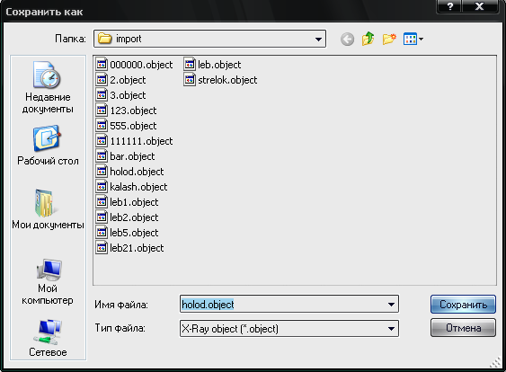The image size is (506, 372).
Task: Click Сохранить button
Action: pyautogui.click(x=463, y=305)
